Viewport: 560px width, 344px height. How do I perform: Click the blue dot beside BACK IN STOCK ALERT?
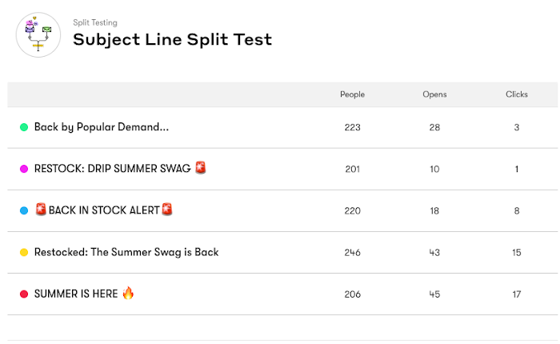coord(24,210)
